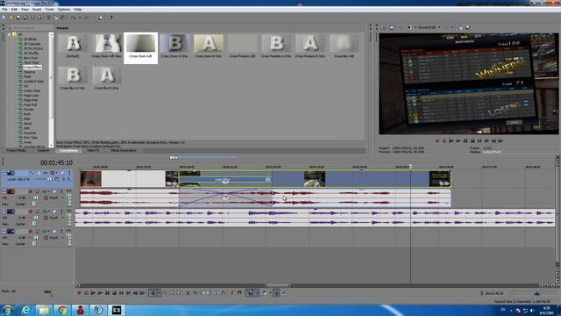
Task: Switch to the Media Generators tab
Action: [x=123, y=150]
